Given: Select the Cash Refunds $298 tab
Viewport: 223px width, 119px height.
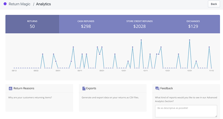Looking at the screenshot, I should [x=86, y=24].
